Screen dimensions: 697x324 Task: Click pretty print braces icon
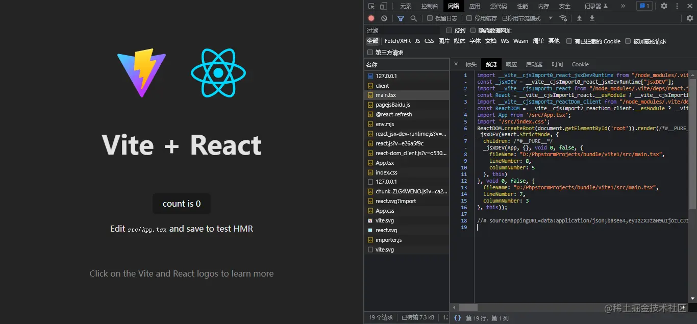458,318
